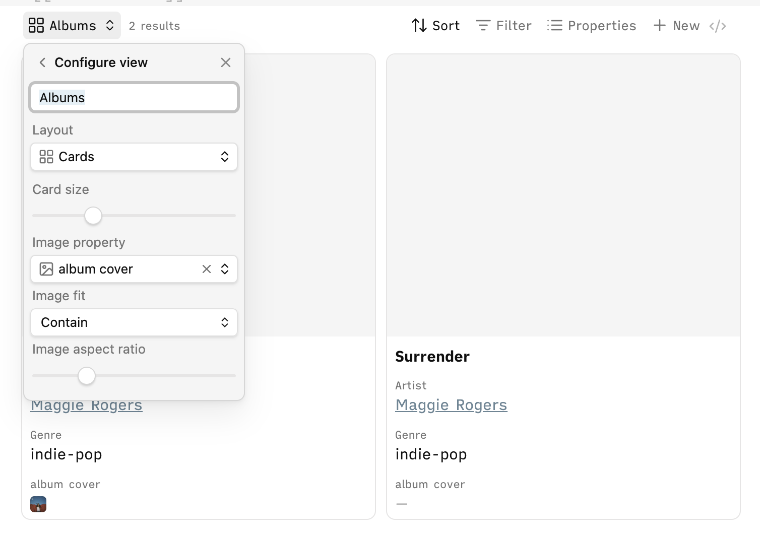Viewport: 760px width, 542px height.
Task: Click the Sort arrows icon
Action: tap(419, 26)
